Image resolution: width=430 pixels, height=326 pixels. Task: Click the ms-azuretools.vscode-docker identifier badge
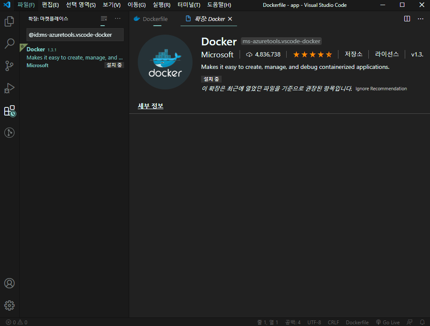(x=282, y=41)
